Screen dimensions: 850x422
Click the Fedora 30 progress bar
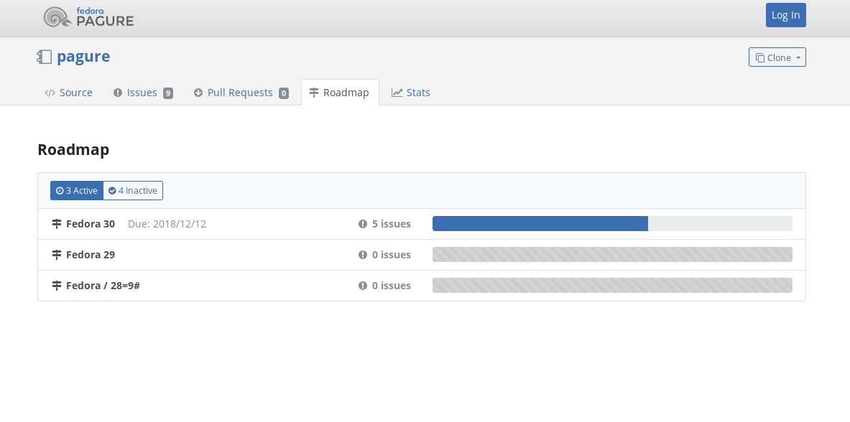(x=613, y=224)
